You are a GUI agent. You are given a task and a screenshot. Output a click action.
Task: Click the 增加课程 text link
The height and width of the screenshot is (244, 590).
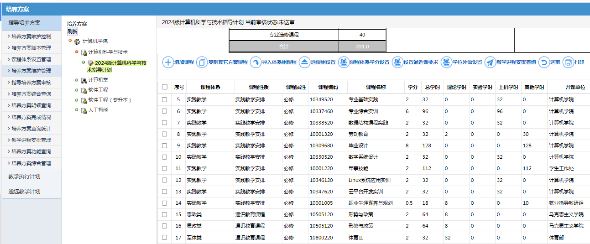tap(184, 62)
